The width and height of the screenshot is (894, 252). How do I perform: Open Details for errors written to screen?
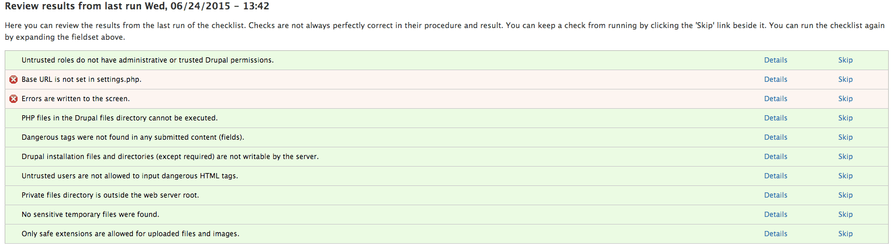775,99
